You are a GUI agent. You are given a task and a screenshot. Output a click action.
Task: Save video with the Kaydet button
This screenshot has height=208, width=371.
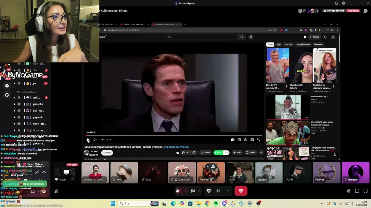pos(251,153)
